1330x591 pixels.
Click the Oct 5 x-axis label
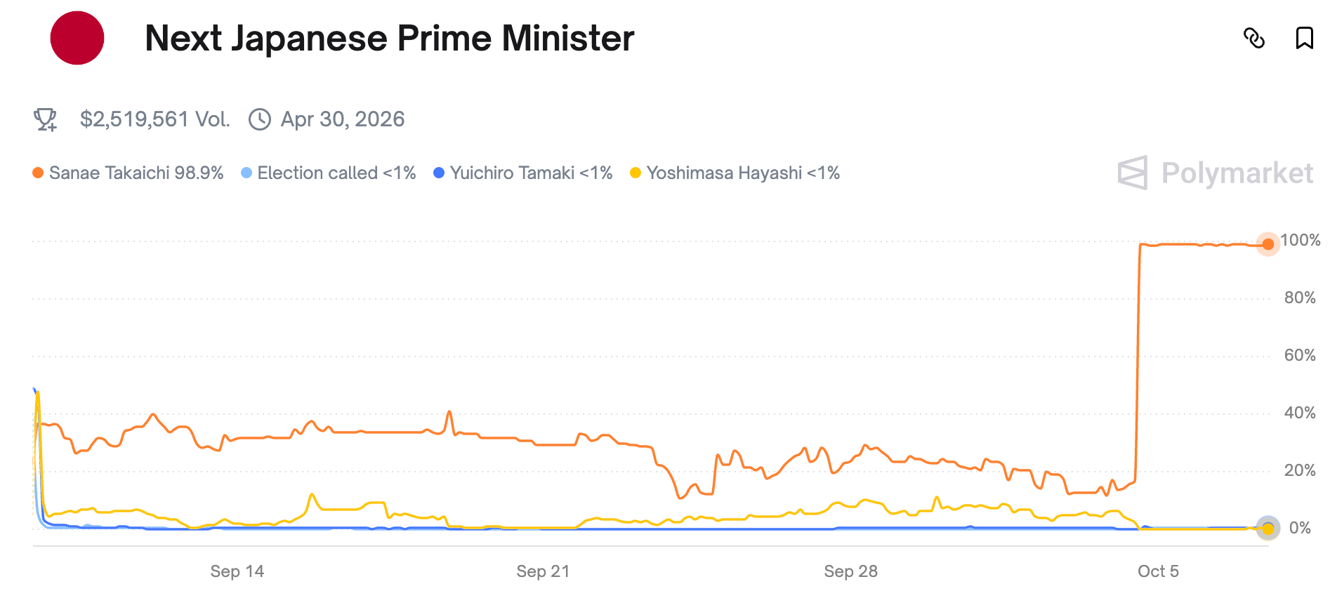tap(1158, 571)
